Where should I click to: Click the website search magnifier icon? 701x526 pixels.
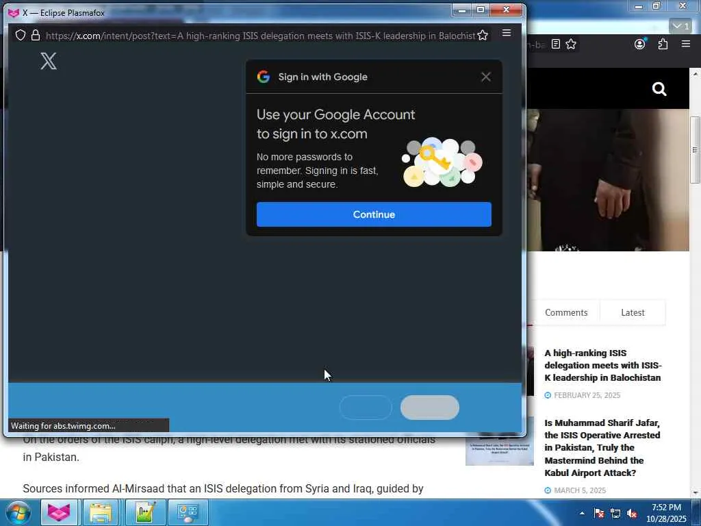(659, 89)
